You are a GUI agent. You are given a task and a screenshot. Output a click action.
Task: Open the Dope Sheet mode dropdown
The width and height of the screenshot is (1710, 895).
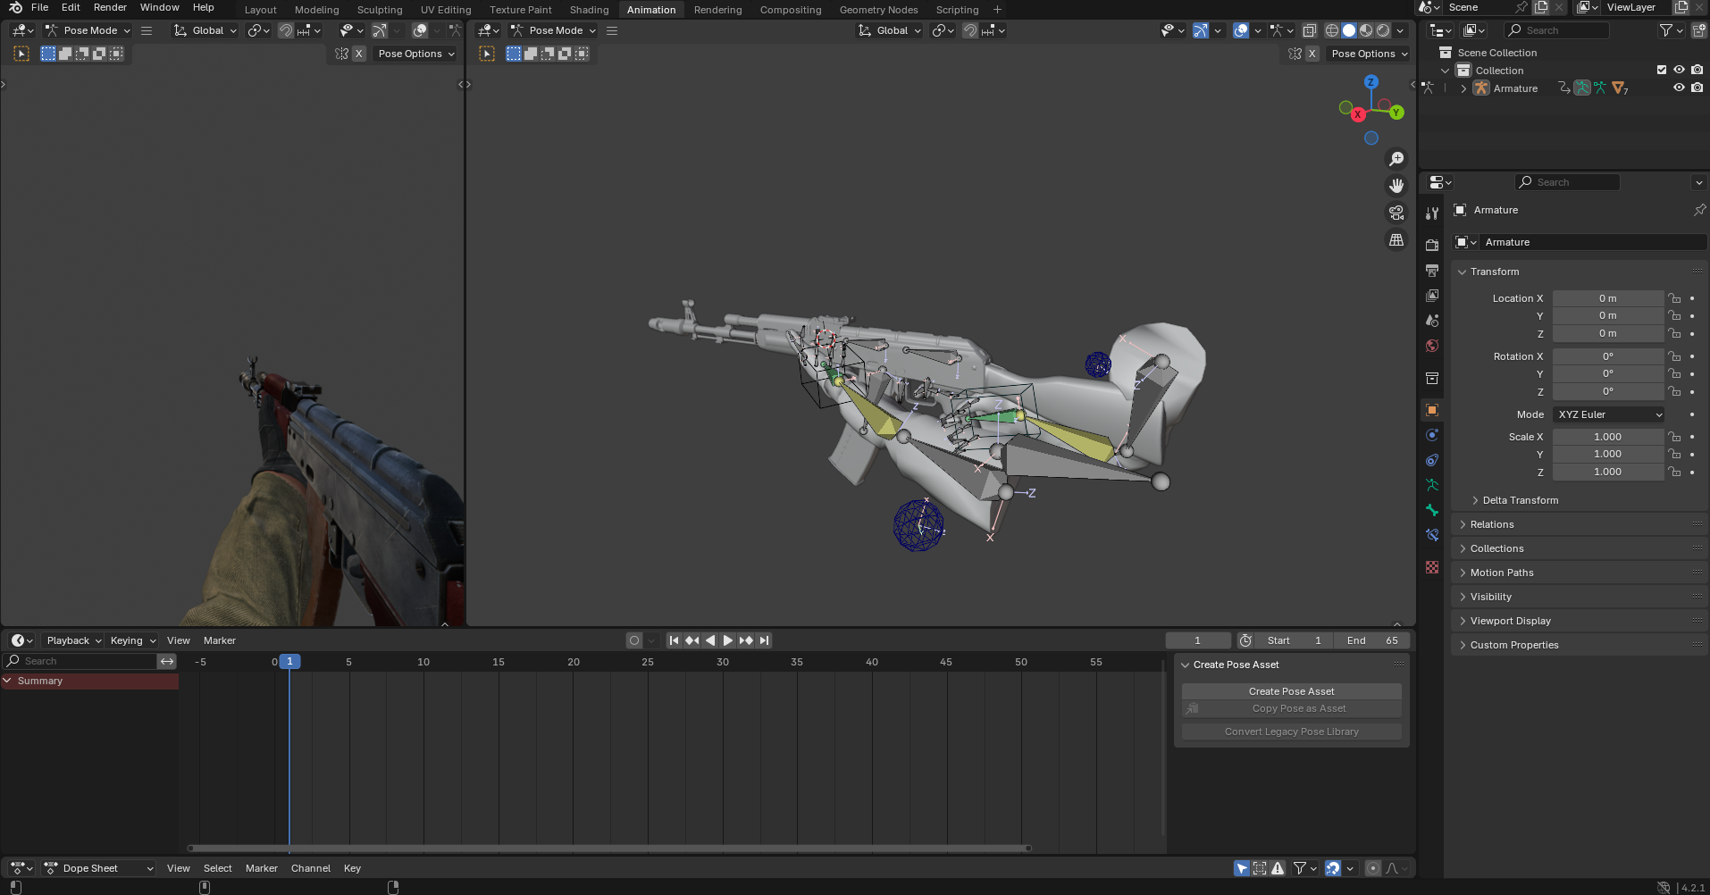(98, 868)
